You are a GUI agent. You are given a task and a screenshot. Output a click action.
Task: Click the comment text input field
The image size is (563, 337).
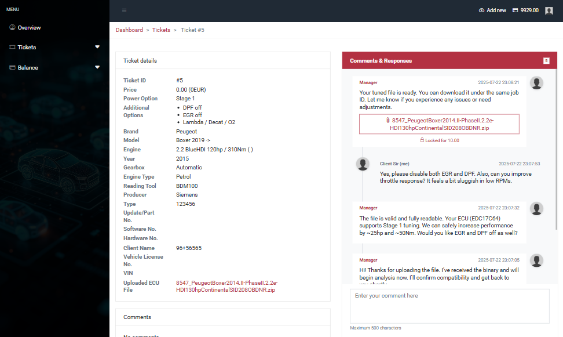coord(449,306)
